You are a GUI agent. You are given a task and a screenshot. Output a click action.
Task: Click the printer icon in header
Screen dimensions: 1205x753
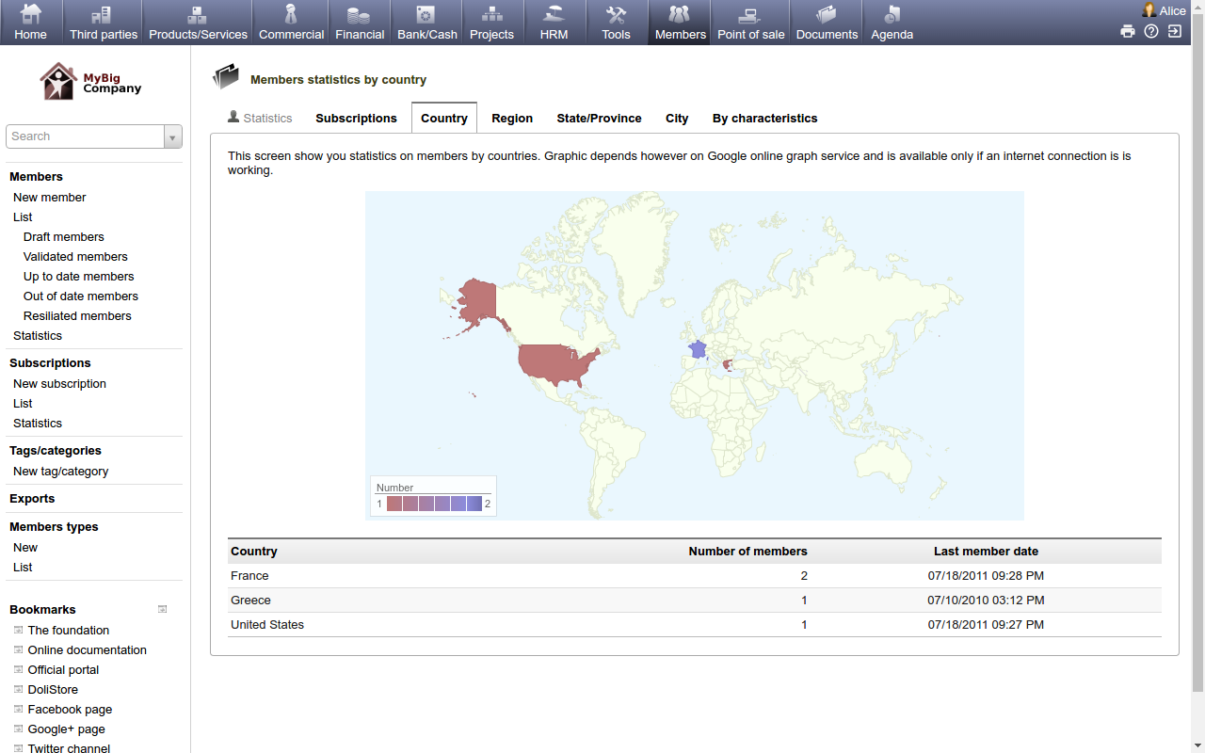1128,31
